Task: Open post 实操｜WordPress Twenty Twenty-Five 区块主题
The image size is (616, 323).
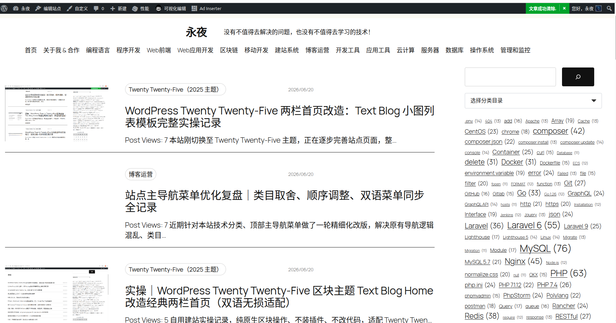Action: pos(279,297)
